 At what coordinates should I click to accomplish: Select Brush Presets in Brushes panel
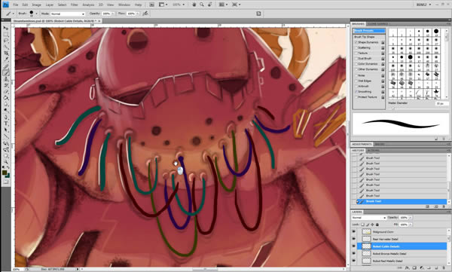pyautogui.click(x=369, y=31)
